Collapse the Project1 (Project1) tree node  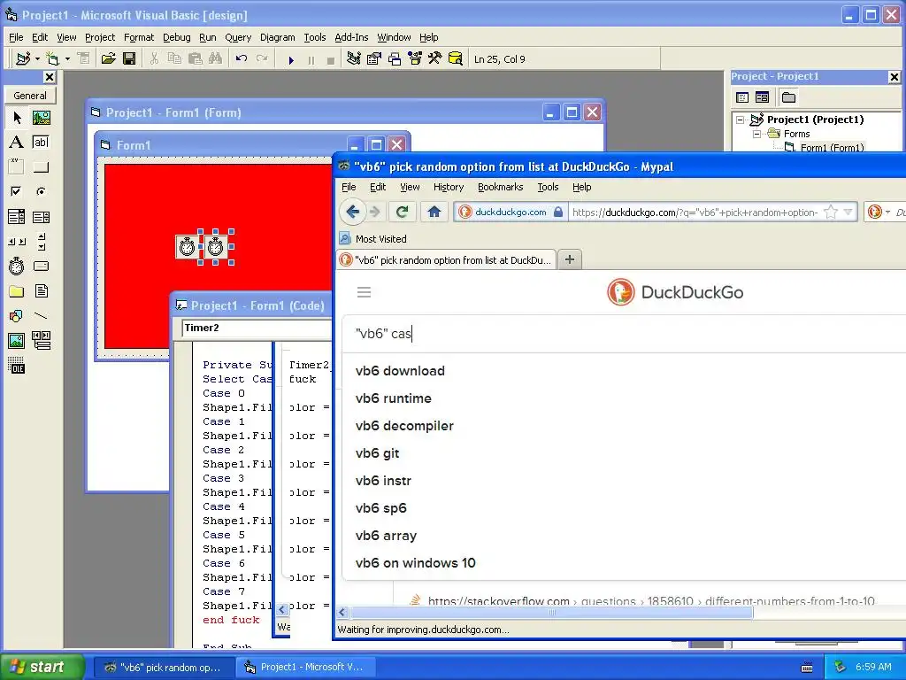point(741,120)
